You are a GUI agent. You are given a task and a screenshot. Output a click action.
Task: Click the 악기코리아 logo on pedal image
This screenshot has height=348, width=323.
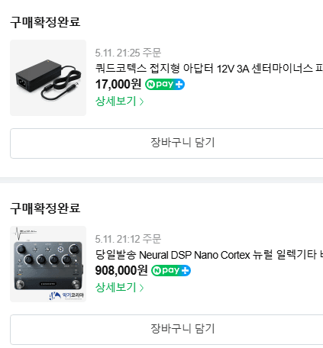click(x=66, y=295)
